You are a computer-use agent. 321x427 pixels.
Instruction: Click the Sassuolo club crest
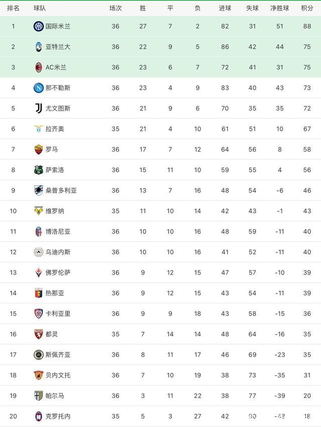coord(39,170)
